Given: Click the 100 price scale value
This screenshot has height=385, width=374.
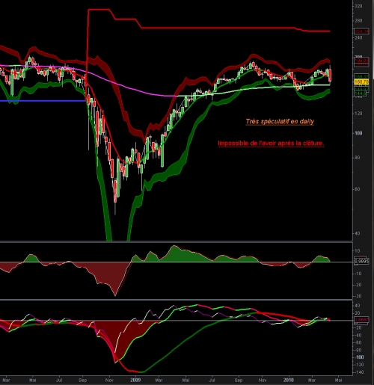Looking at the screenshot, I should point(358,133).
